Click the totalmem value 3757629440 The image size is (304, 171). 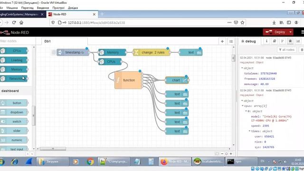pos(268,74)
